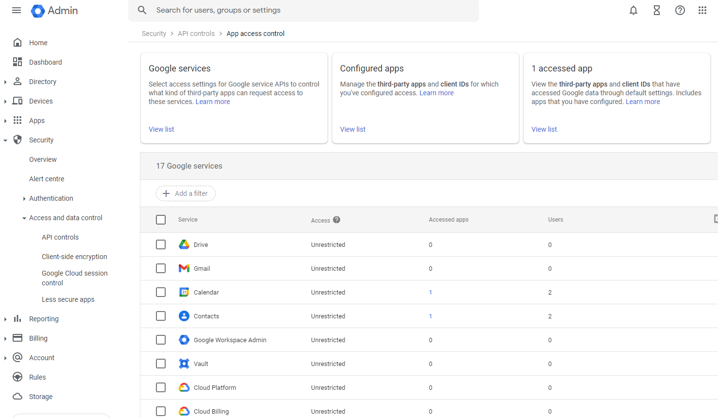
Task: Click the Home icon in sidebar
Action: (17, 43)
